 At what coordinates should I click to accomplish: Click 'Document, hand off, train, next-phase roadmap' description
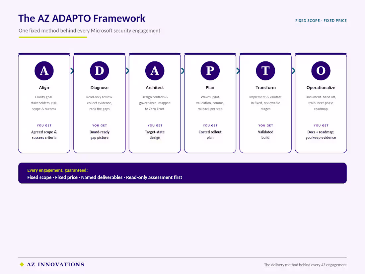tap(321, 103)
